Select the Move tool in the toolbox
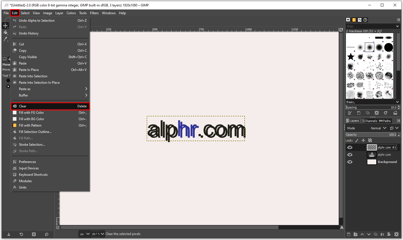Image resolution: width=403 pixels, height=240 pixels. coord(5,26)
